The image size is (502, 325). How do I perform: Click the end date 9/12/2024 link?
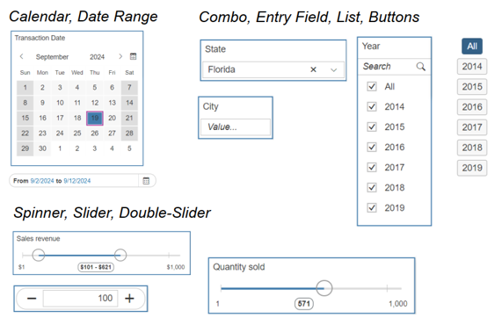(x=77, y=181)
